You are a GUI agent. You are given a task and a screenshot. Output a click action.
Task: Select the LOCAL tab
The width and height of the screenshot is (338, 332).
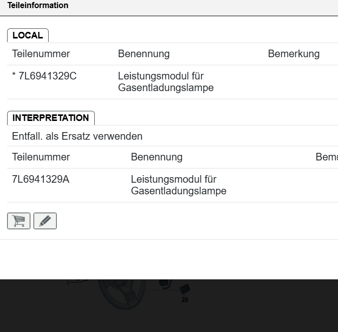point(28,35)
